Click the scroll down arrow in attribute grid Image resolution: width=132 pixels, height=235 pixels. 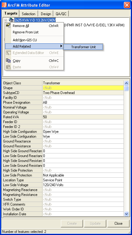[127, 214]
